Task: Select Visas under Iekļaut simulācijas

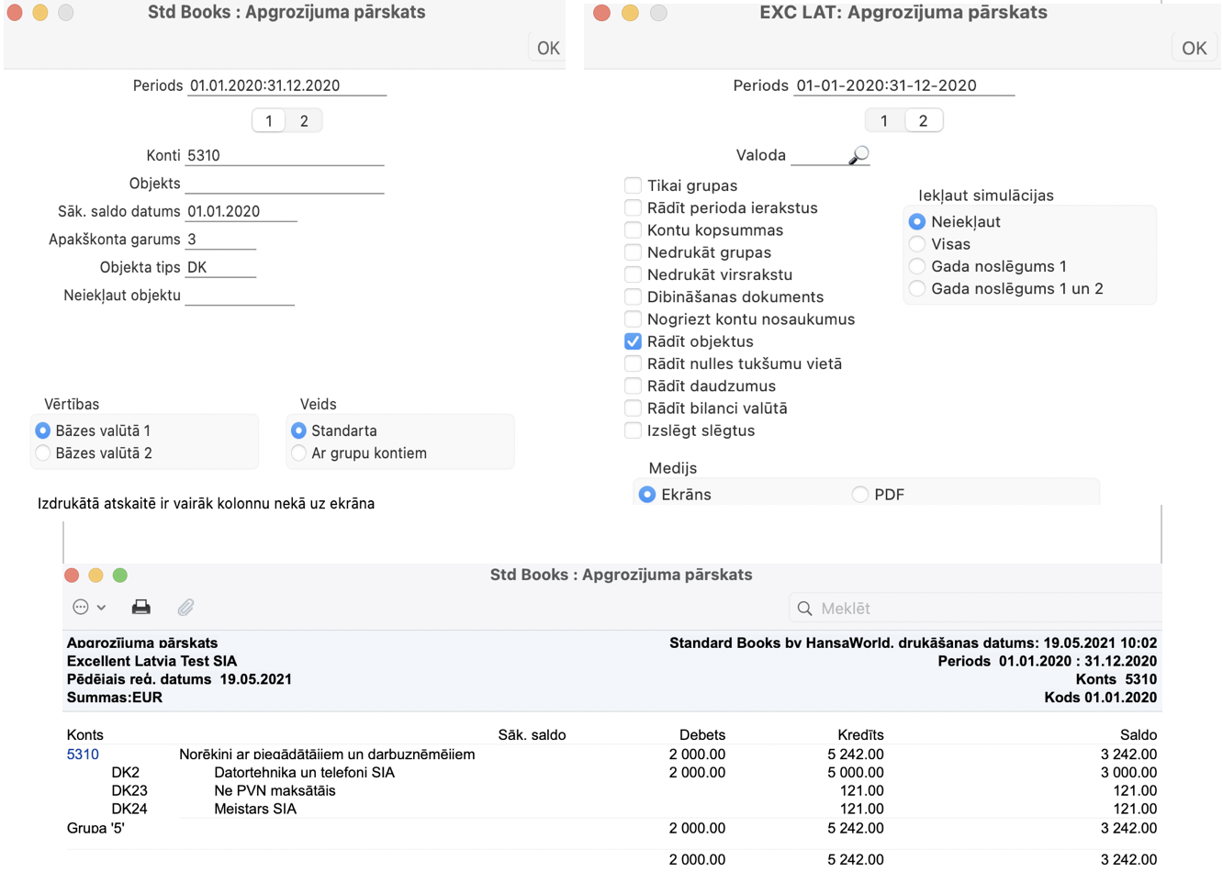Action: pos(916,244)
